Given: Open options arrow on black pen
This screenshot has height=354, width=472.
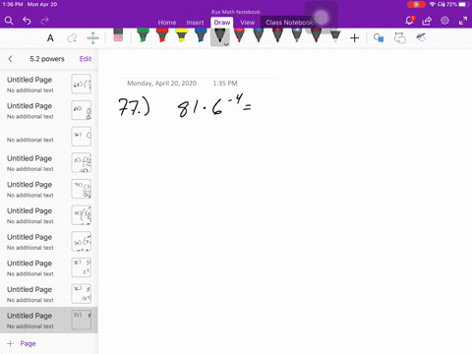Looking at the screenshot, I should pyautogui.click(x=226, y=44).
